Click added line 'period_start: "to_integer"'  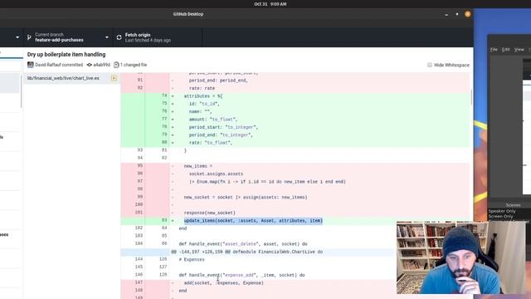point(223,127)
